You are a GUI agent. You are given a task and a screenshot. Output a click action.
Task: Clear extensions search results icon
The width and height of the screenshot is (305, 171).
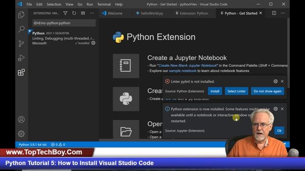pos(83,13)
